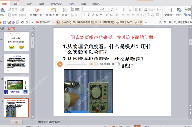192x127 pixels.
Task: Switch to the 幻灯片放映 tab
Action: [x=56, y=4]
